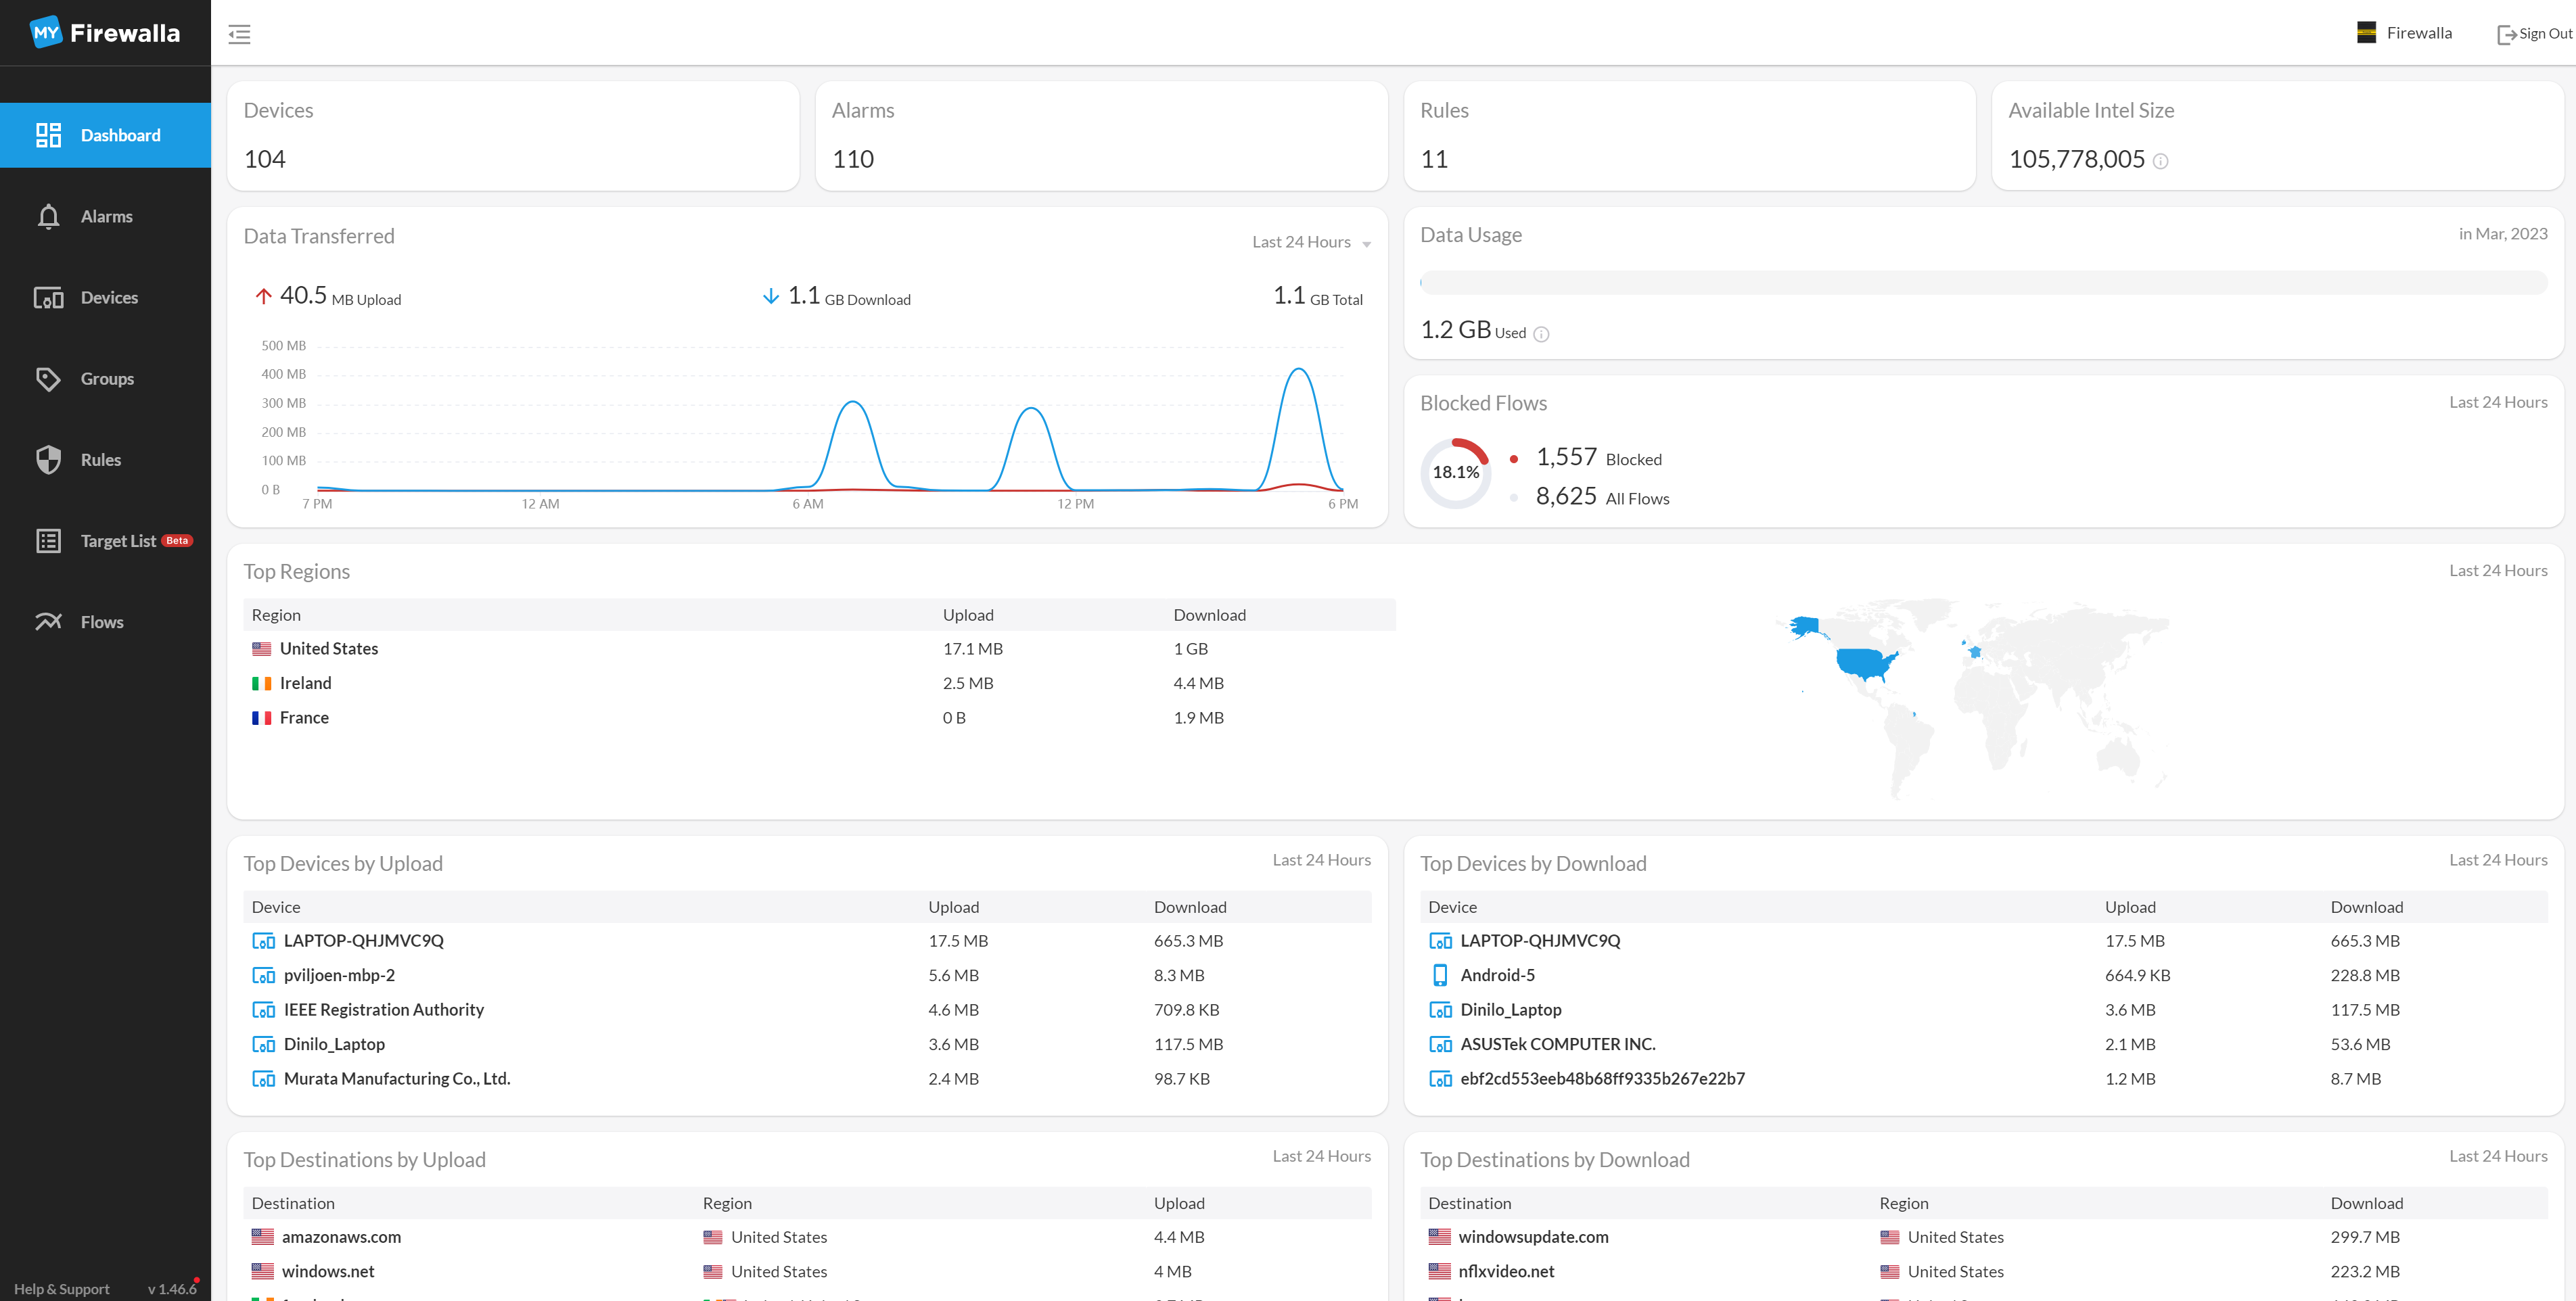2576x1301 pixels.
Task: Click the Flows chart icon in sidebar
Action: click(x=48, y=621)
